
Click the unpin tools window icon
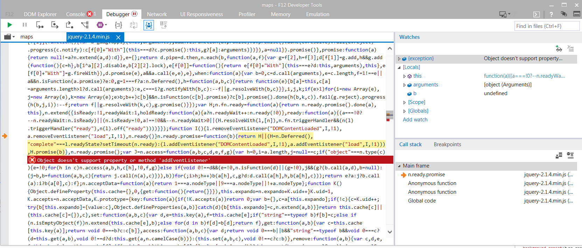point(564,14)
